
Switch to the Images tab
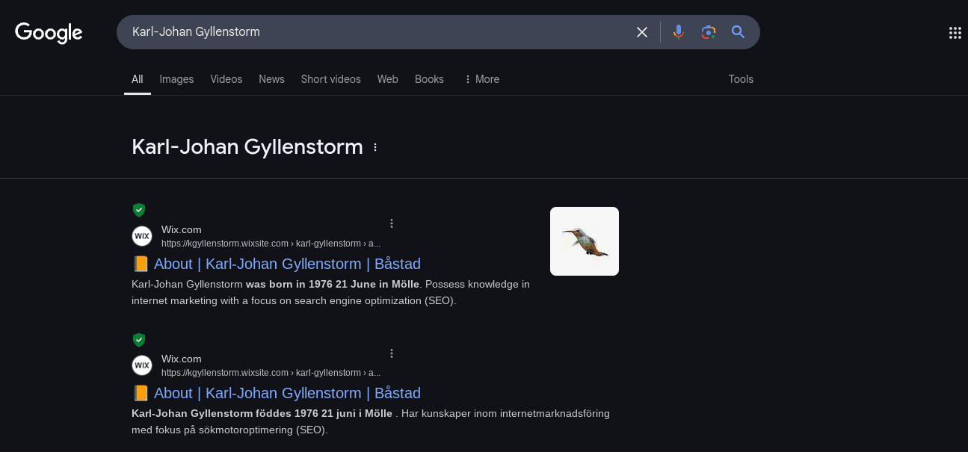pyautogui.click(x=176, y=79)
